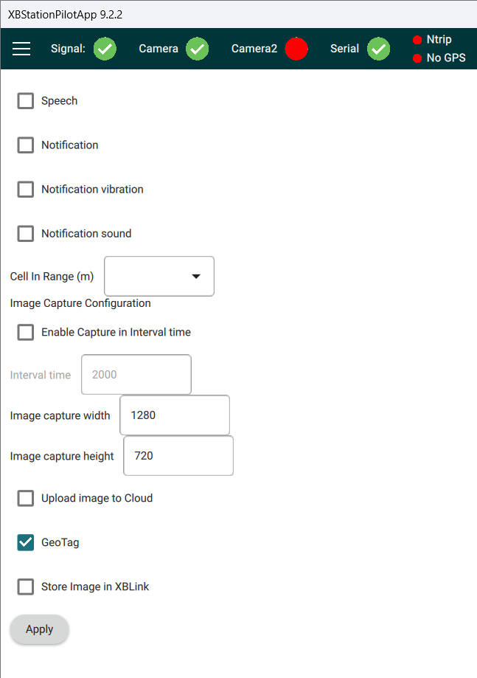The height and width of the screenshot is (678, 477).
Task: Tick Store Image in XBLink checkbox
Action: [x=26, y=587]
